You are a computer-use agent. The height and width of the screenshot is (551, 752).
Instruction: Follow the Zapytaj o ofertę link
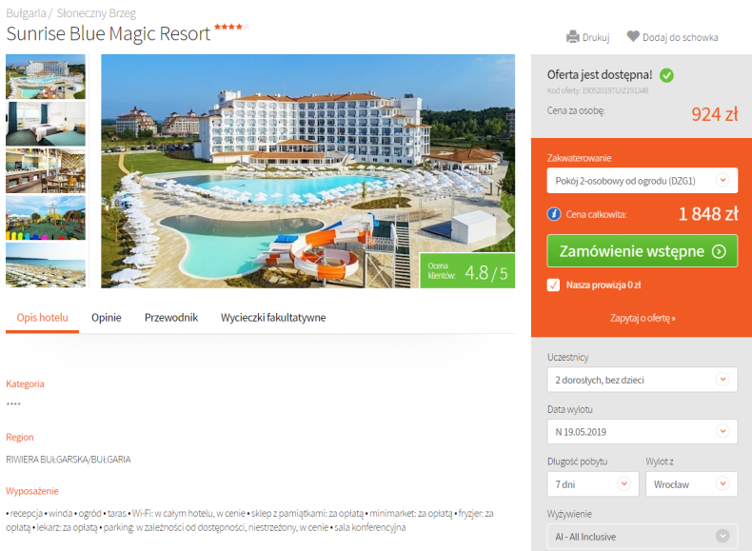(643, 318)
